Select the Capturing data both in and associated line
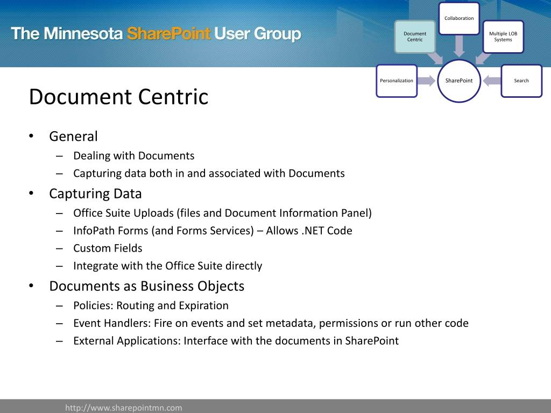Image resolution: width=551 pixels, height=413 pixels. 209,173
